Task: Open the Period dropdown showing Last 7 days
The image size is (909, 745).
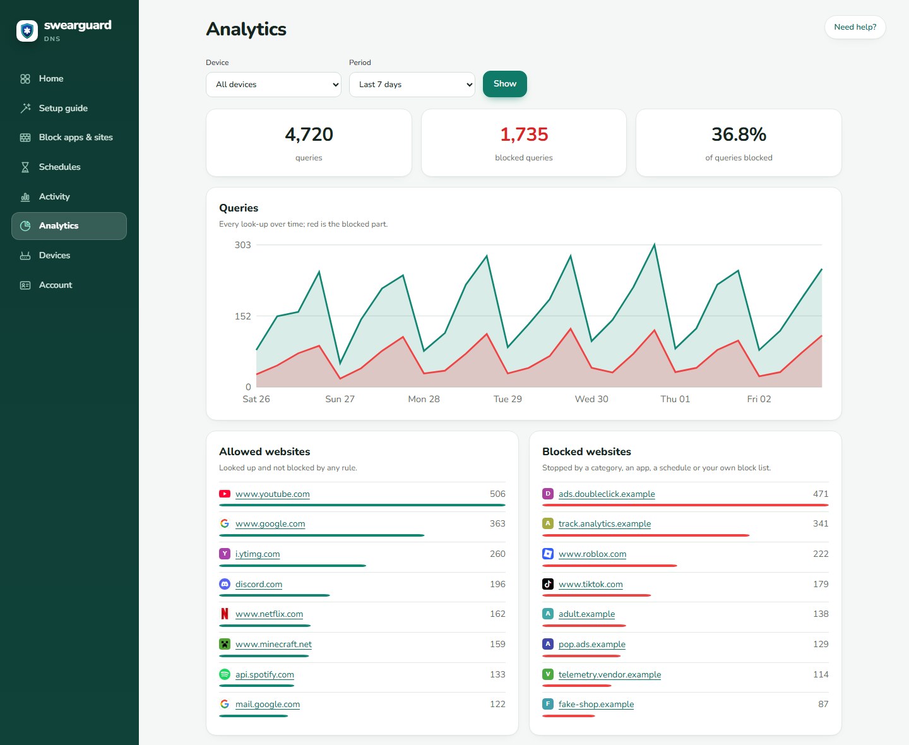Action: point(412,85)
